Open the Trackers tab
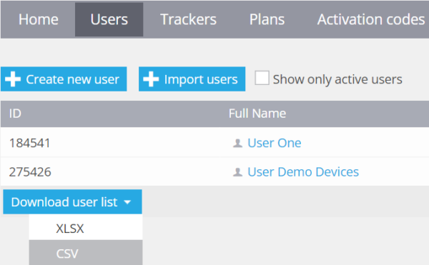Screen dimensions: 429x265 188,19
